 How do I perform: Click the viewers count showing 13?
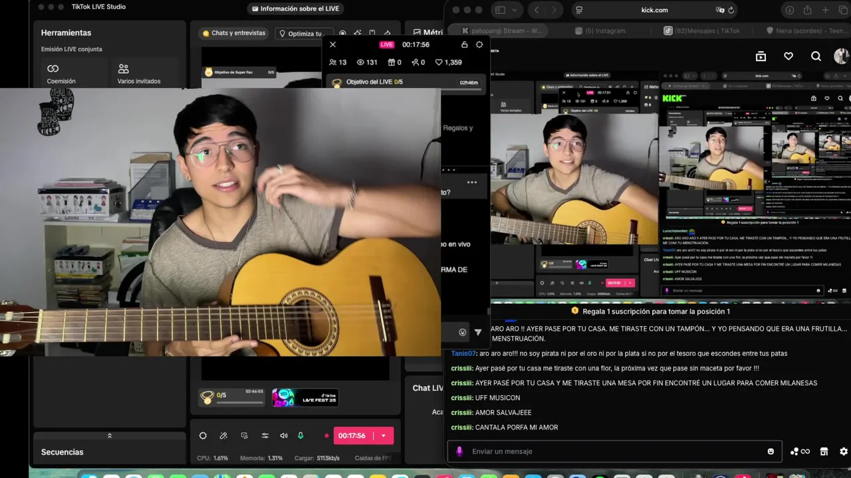[x=338, y=62]
